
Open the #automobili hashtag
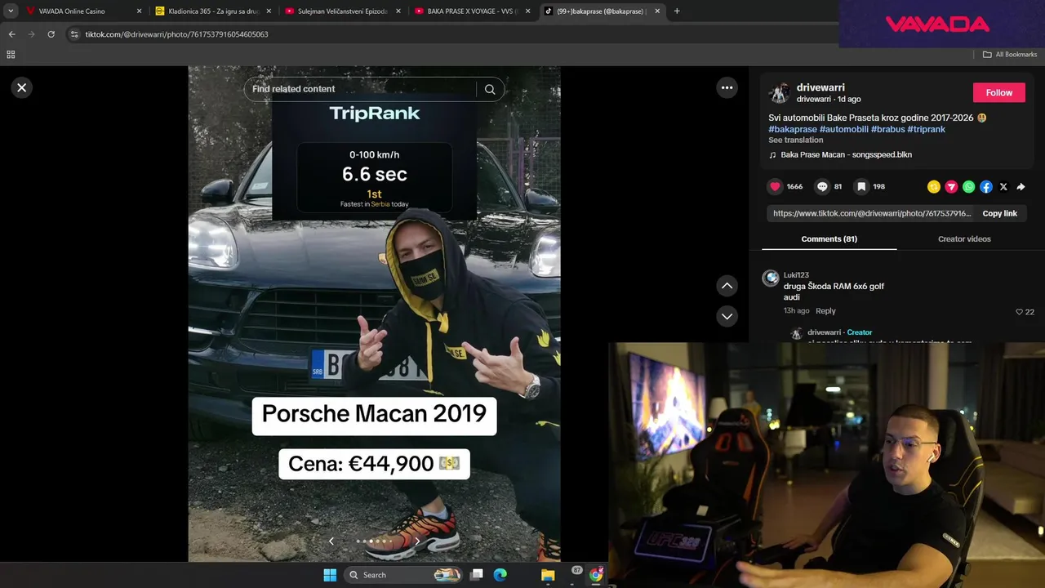(844, 129)
